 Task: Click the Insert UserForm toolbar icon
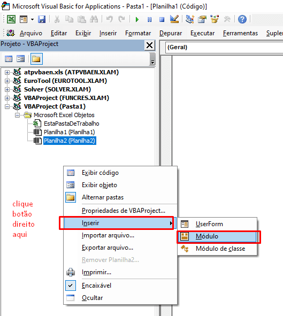pyautogui.click(x=24, y=19)
